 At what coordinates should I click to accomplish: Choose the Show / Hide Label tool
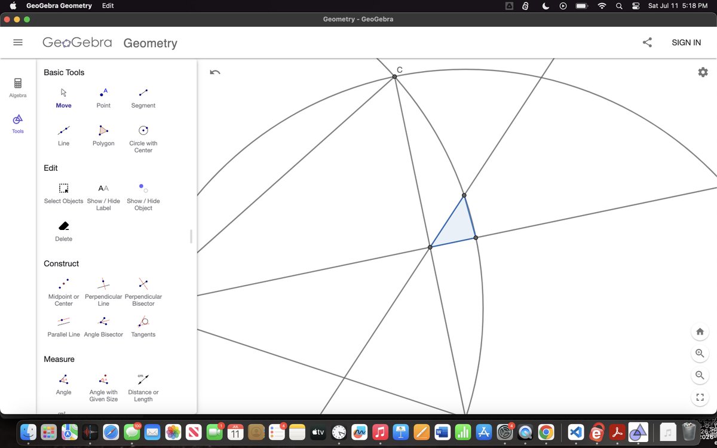103,197
